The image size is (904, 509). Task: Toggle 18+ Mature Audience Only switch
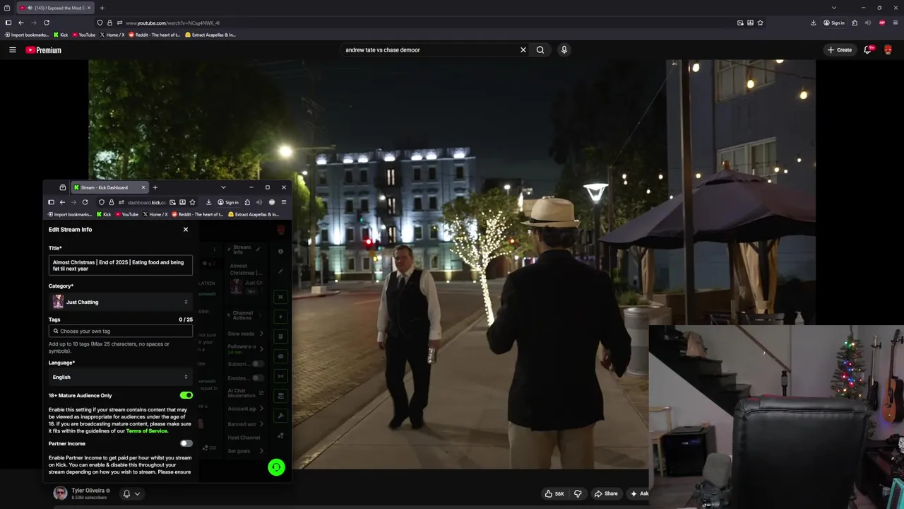tap(186, 395)
